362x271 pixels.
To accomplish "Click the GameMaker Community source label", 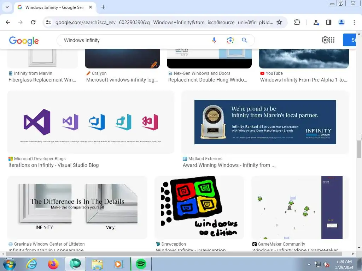I will coord(281,244).
